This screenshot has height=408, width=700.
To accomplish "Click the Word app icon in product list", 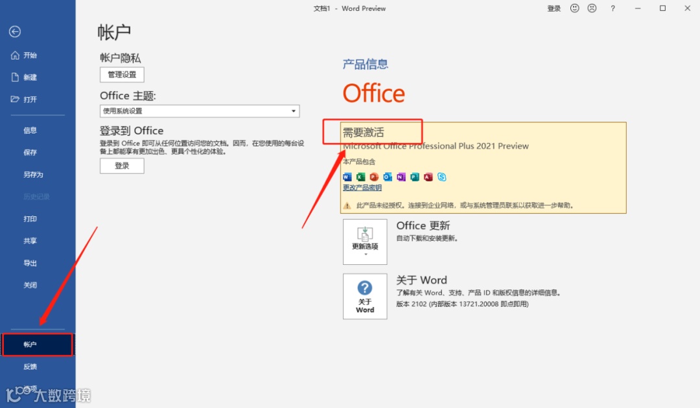I will tap(347, 177).
